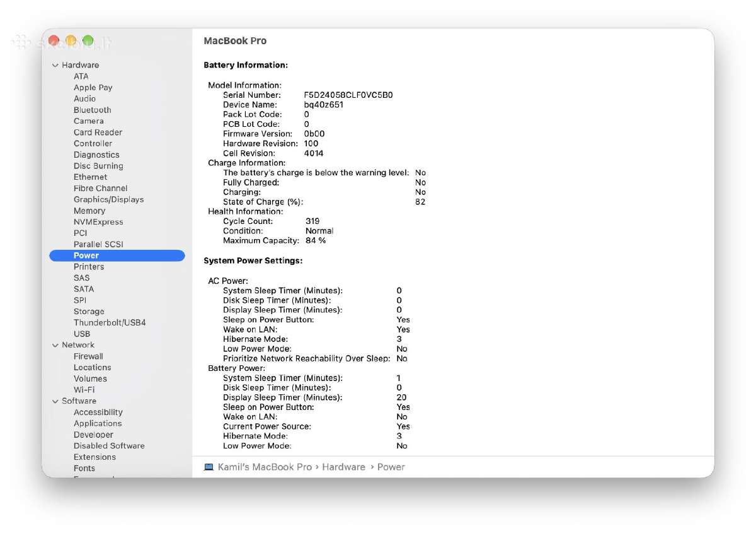This screenshot has height=533, width=756.
Task: Select SATA in the sidebar
Action: point(84,289)
